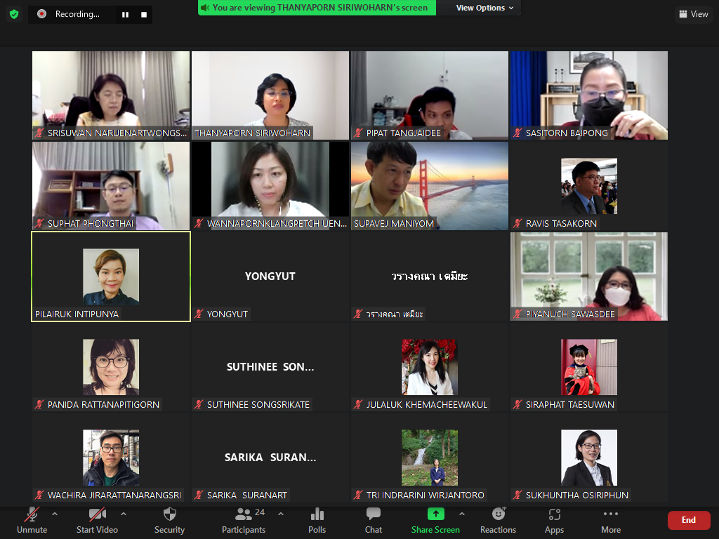Click the PILAIRUK INTIPUNYA name label
This screenshot has height=539, width=719.
point(77,314)
